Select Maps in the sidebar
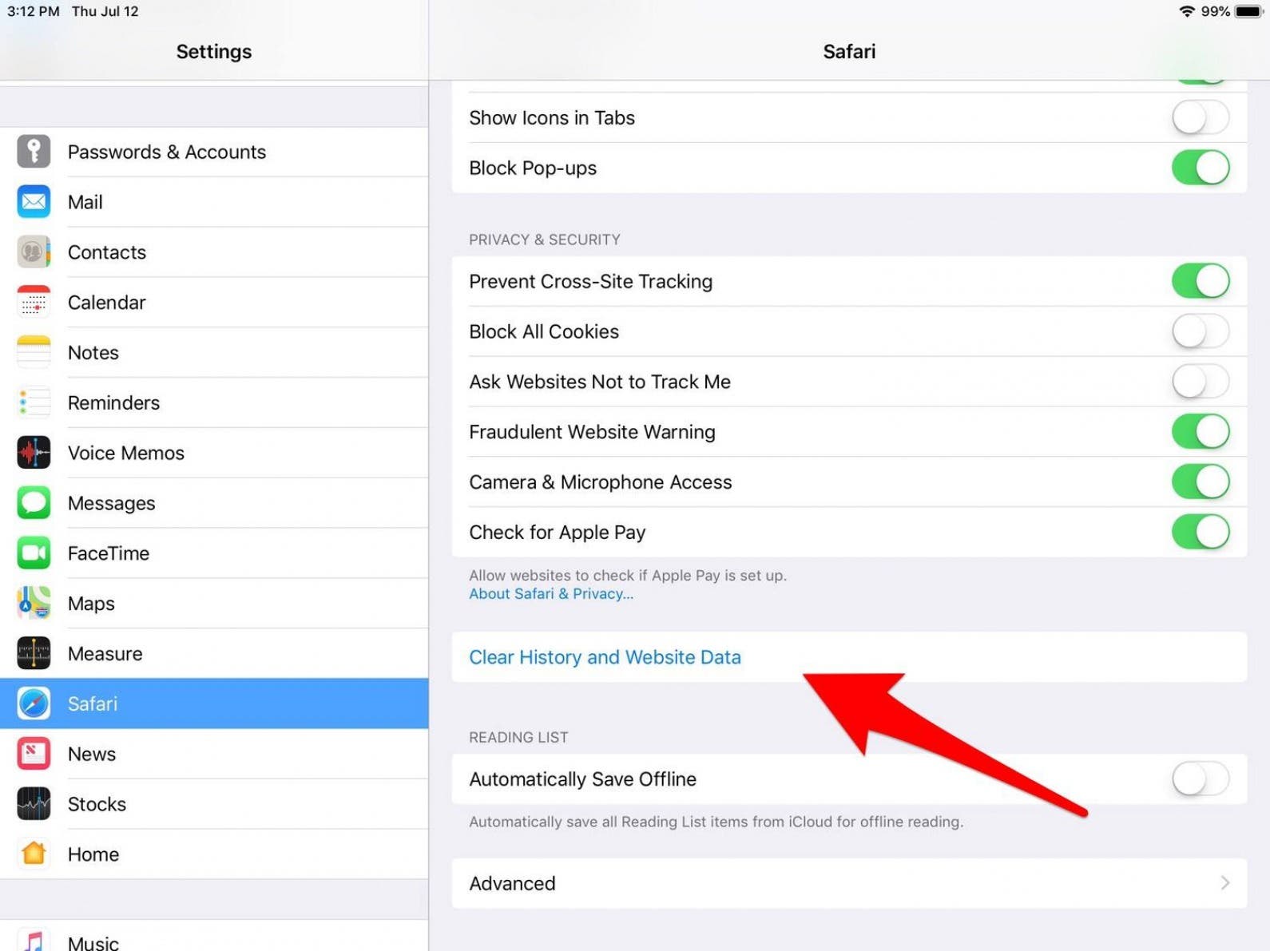Screen dimensions: 1270x951 click(x=91, y=604)
